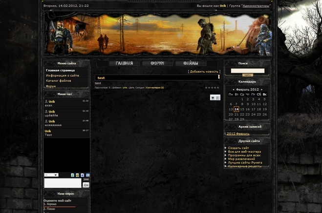The width and height of the screenshot is (322, 213).
Task: Click user icon beside Urik's 'цуйвйяв' message
Action: [46, 112]
